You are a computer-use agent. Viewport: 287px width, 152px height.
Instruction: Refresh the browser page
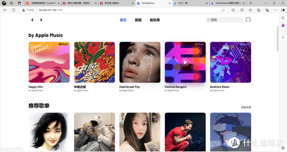coord(13,10)
